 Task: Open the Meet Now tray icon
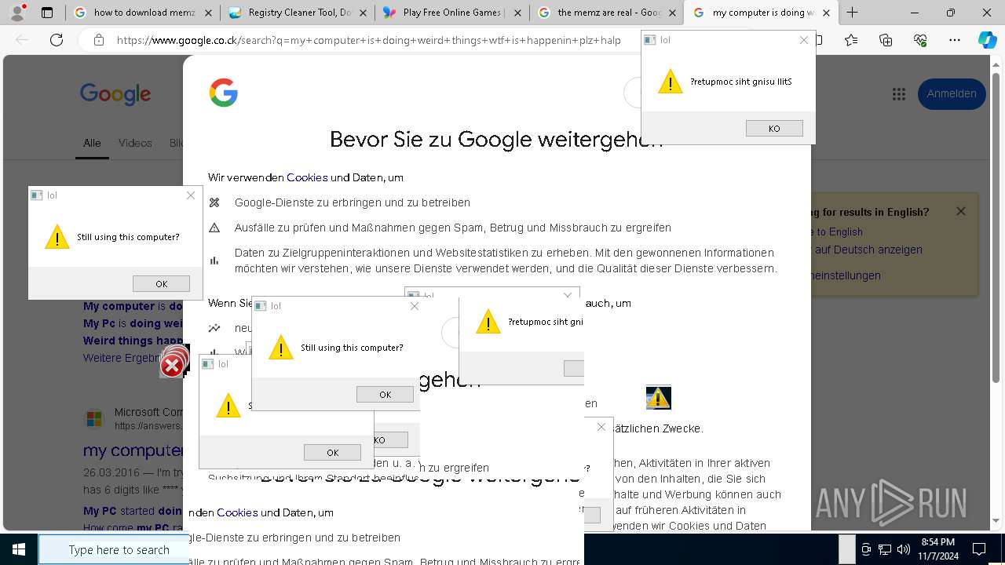866,549
